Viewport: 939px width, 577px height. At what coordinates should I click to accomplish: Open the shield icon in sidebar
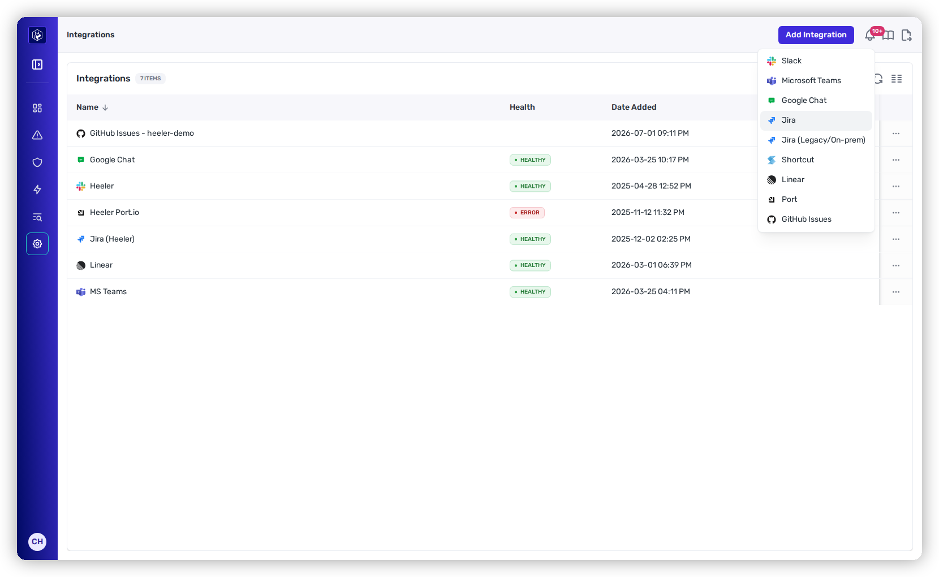[37, 162]
